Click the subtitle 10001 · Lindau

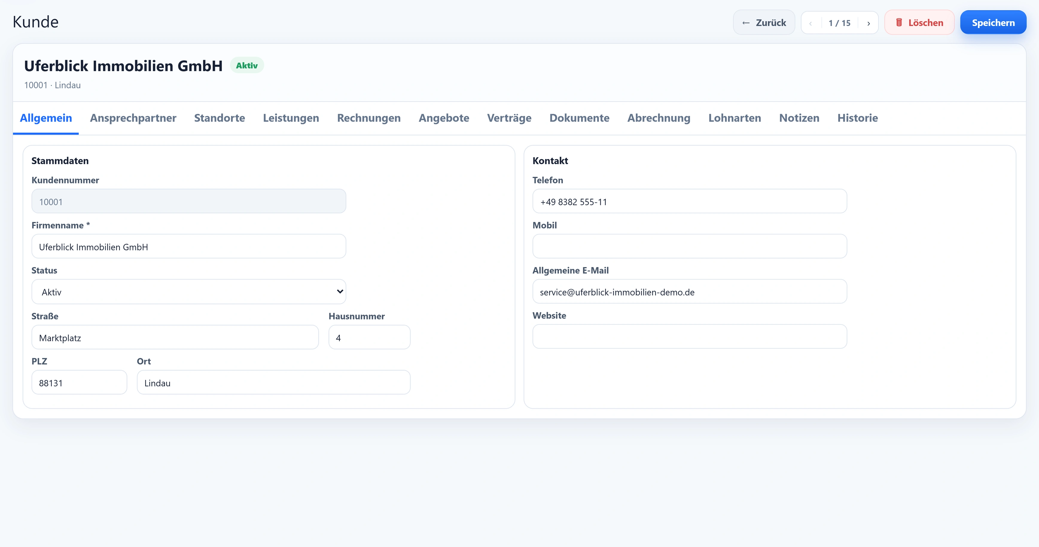click(52, 85)
